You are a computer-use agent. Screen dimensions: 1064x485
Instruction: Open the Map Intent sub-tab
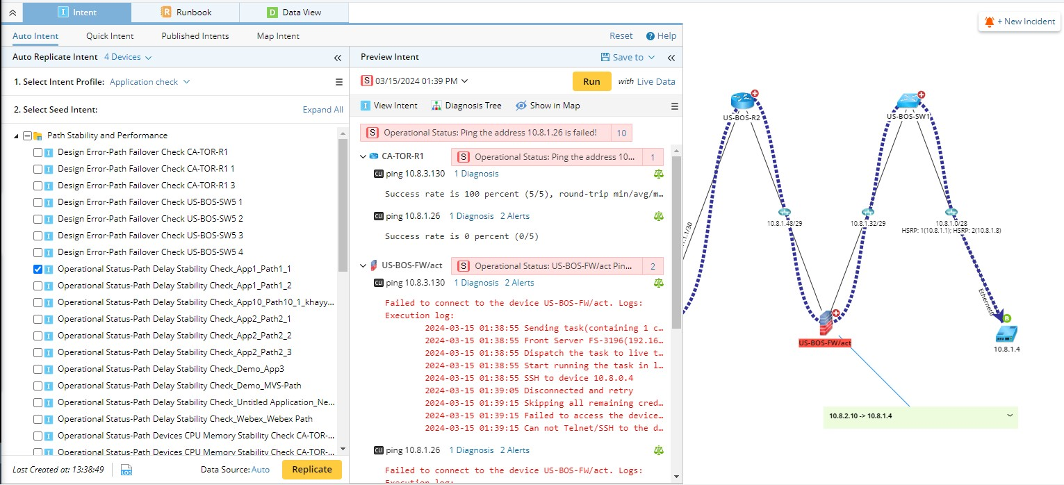(x=278, y=36)
